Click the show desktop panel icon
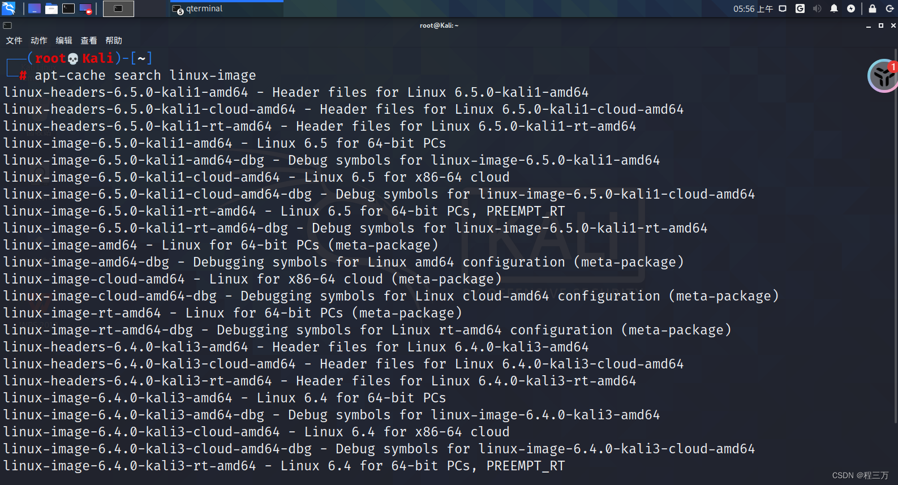This screenshot has height=485, width=898. pos(35,8)
